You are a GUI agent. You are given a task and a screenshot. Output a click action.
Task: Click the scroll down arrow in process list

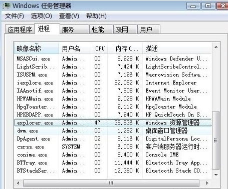pos(216,175)
